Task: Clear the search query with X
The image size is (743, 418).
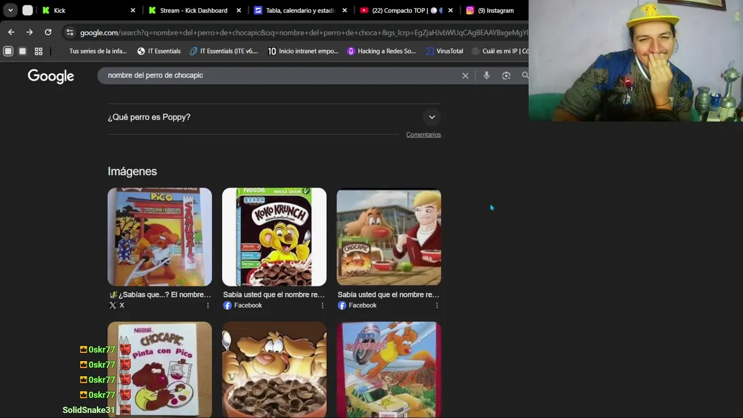Action: click(465, 75)
